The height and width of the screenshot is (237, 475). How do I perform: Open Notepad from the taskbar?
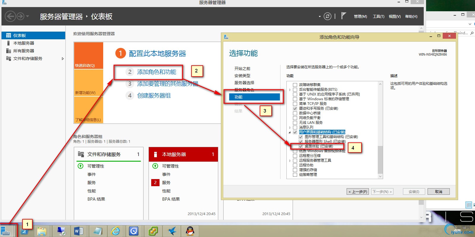click(x=98, y=231)
